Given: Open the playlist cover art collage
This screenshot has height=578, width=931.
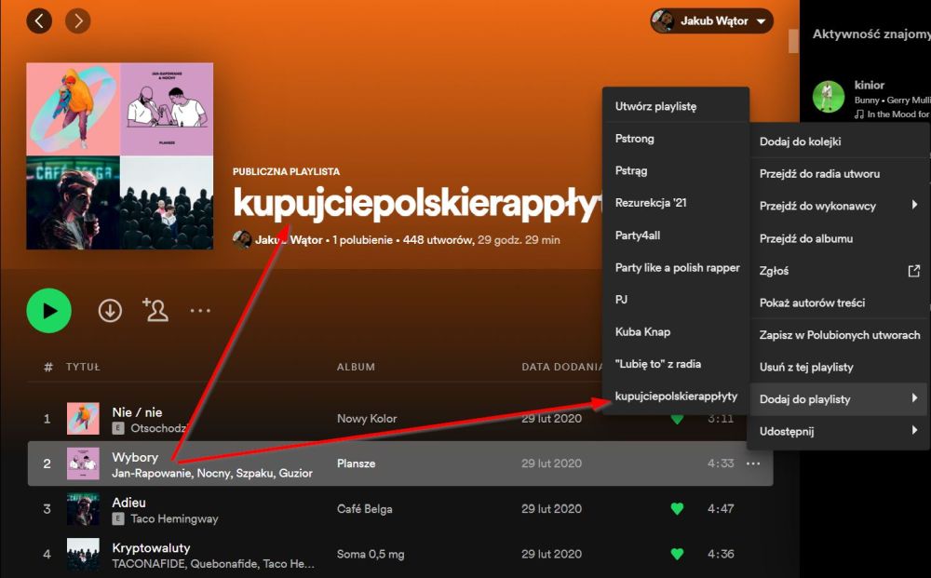Looking at the screenshot, I should coord(120,156).
